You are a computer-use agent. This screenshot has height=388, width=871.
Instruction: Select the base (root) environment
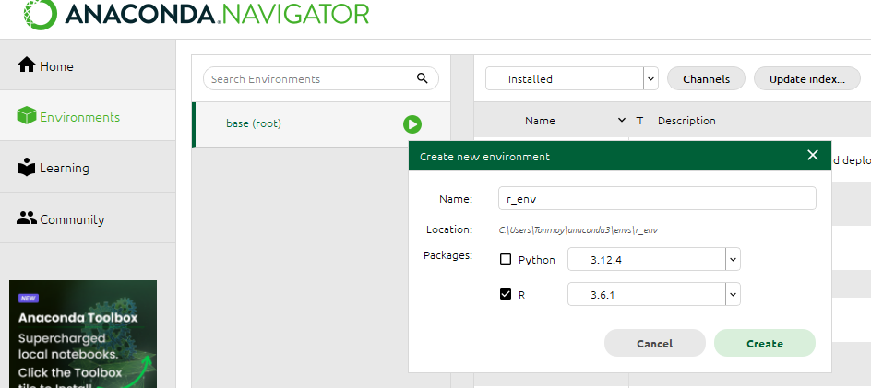[x=254, y=123]
